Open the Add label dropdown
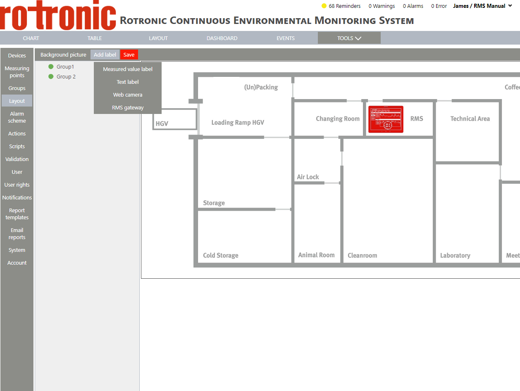The image size is (520, 391). [105, 55]
